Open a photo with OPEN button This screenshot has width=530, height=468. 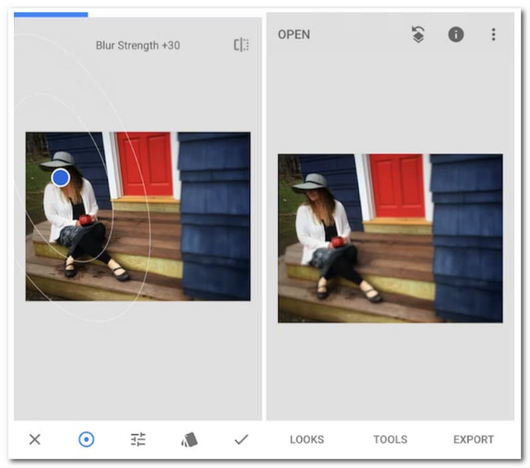tap(293, 34)
